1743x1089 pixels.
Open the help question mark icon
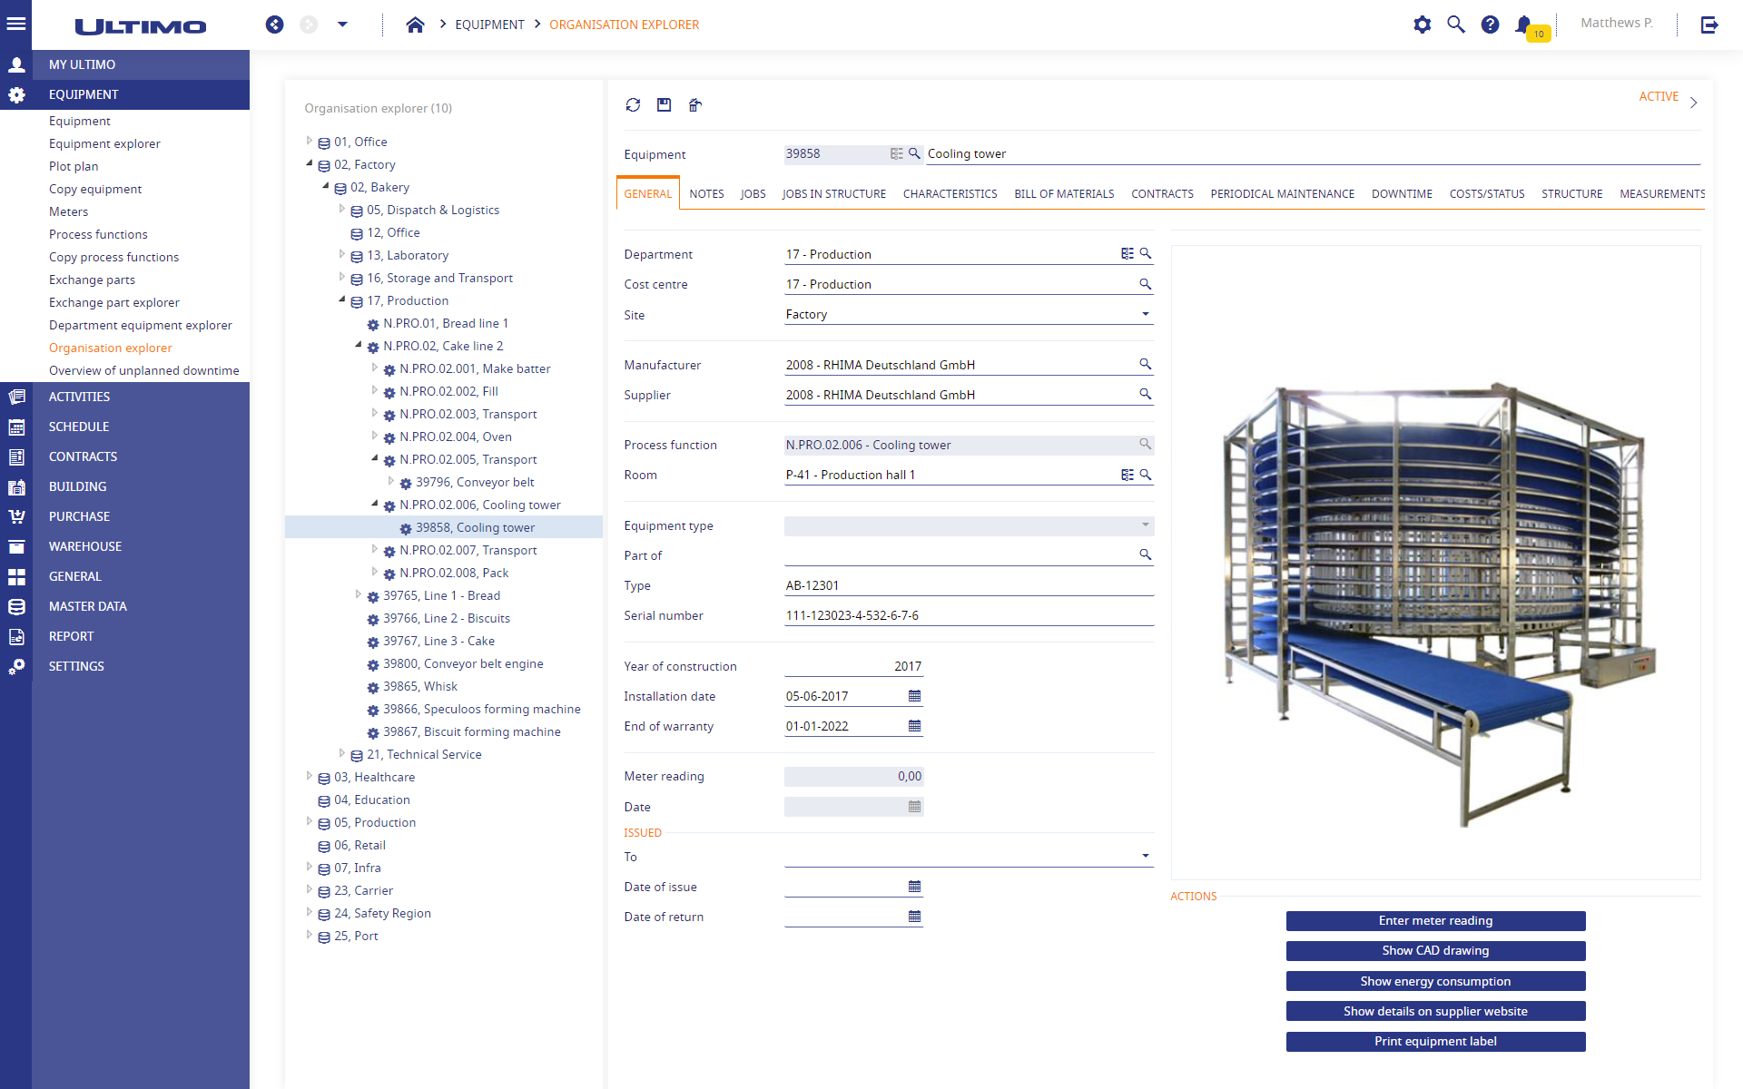(x=1490, y=25)
